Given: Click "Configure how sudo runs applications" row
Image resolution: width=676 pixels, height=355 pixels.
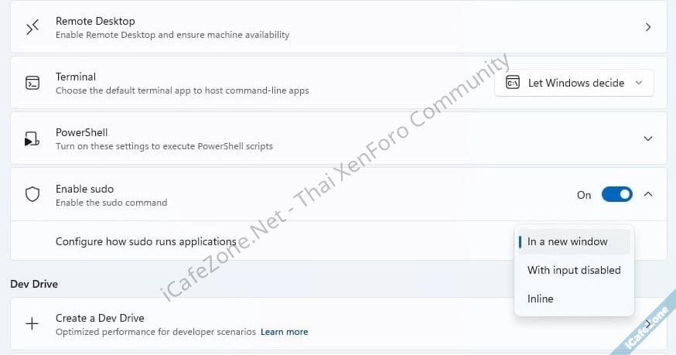Looking at the screenshot, I should tap(145, 241).
